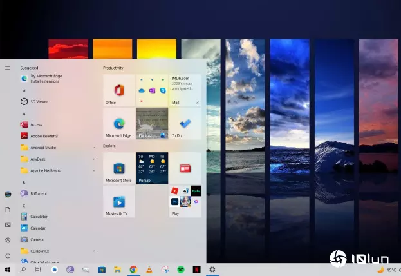Open Settings from the Start sidebar
Image resolution: width=401 pixels, height=276 pixels.
(x=8, y=240)
